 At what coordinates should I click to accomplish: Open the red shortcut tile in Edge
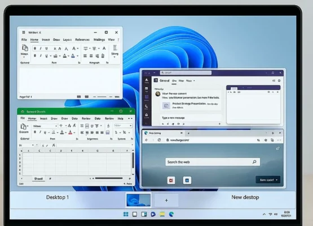(171, 180)
